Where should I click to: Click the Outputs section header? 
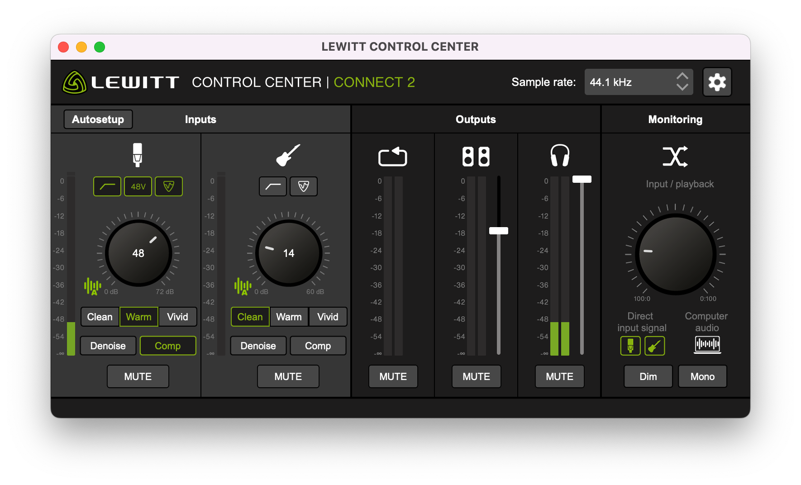(476, 119)
